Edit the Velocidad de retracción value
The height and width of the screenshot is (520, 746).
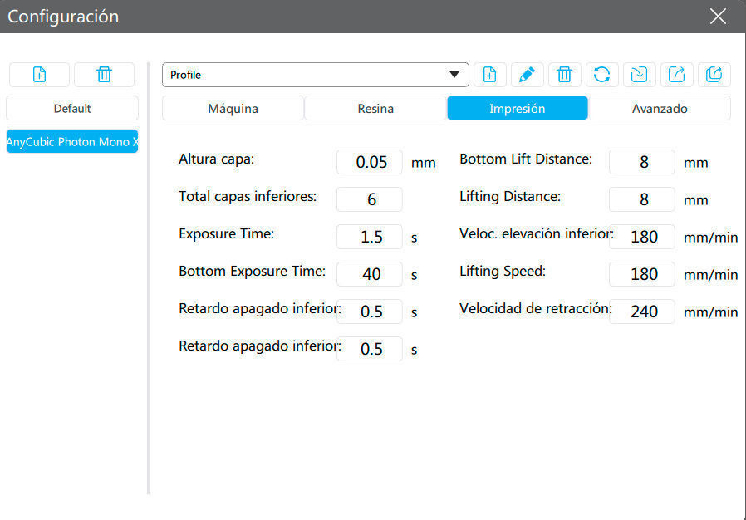642,312
